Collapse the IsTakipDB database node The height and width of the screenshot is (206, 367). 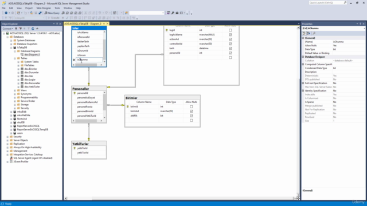point(11,47)
